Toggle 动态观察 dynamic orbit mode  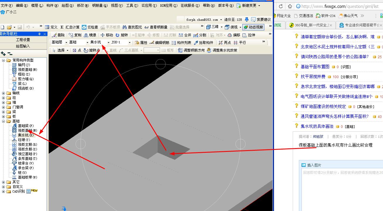click(253, 27)
